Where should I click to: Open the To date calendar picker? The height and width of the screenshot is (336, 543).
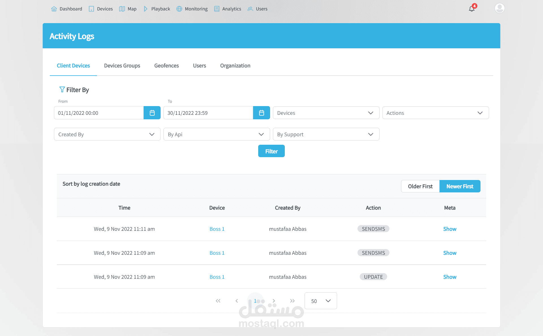[261, 113]
